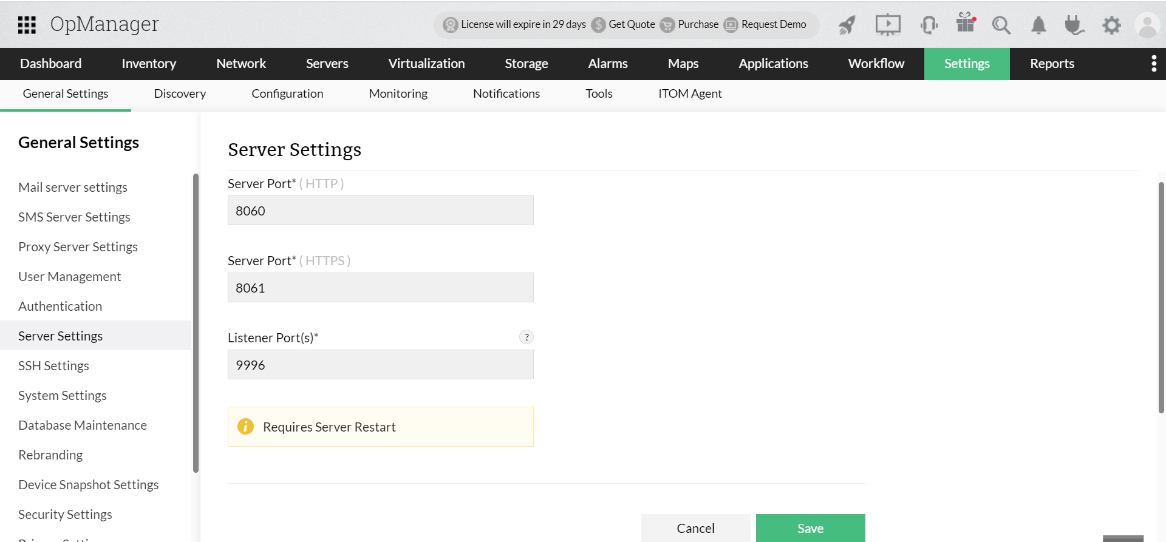Screen dimensions: 1166x542
Task: Click the Request Demo link
Action: click(x=774, y=24)
